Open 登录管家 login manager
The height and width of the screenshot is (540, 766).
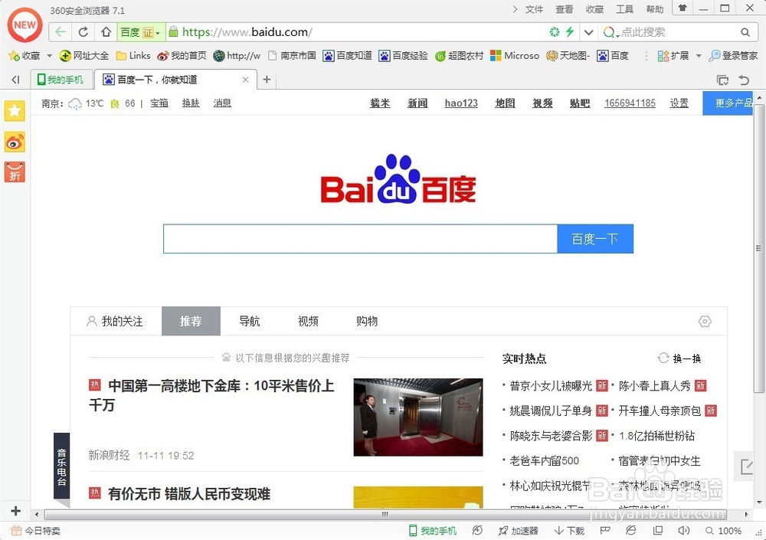tap(733, 56)
